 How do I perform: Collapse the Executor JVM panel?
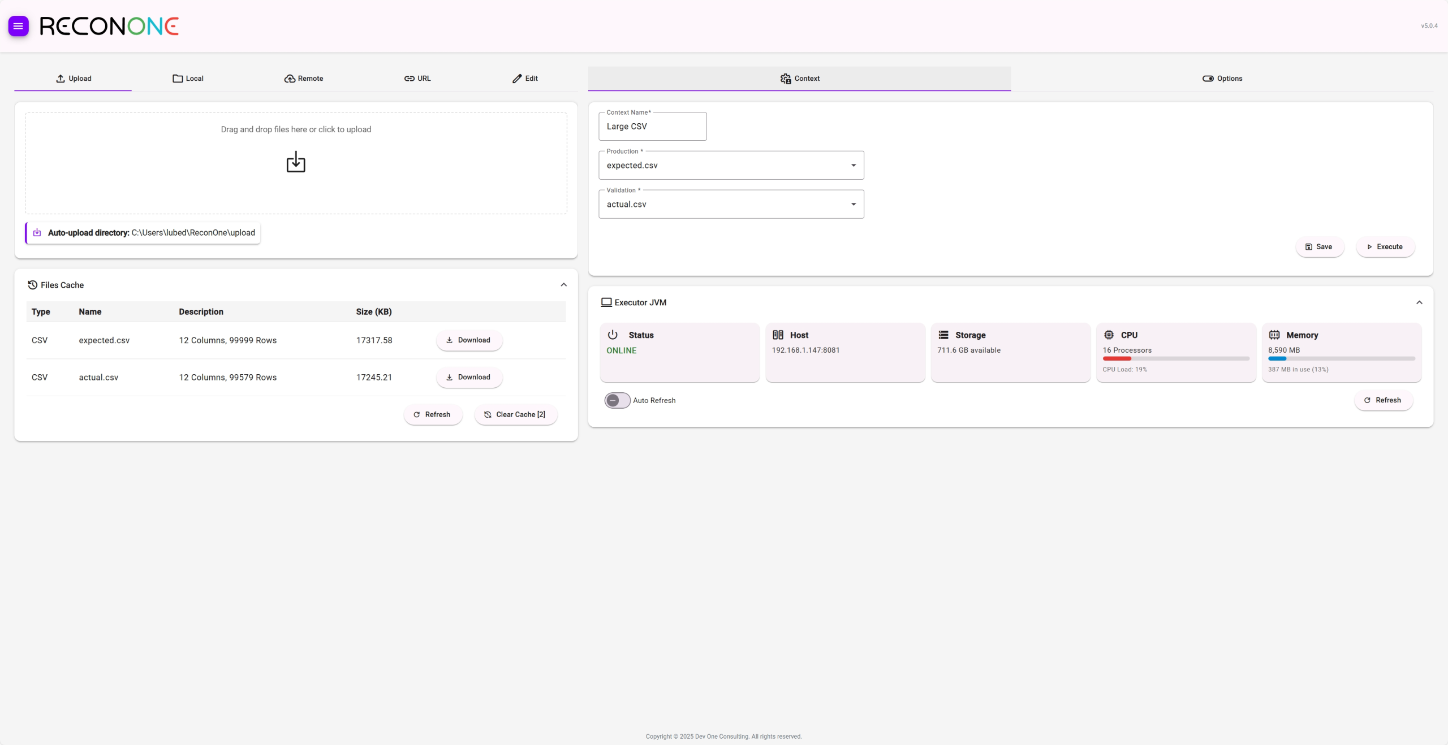[x=1419, y=302]
